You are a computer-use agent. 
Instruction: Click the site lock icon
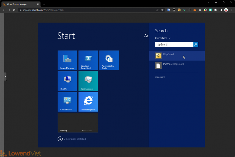point(21,10)
